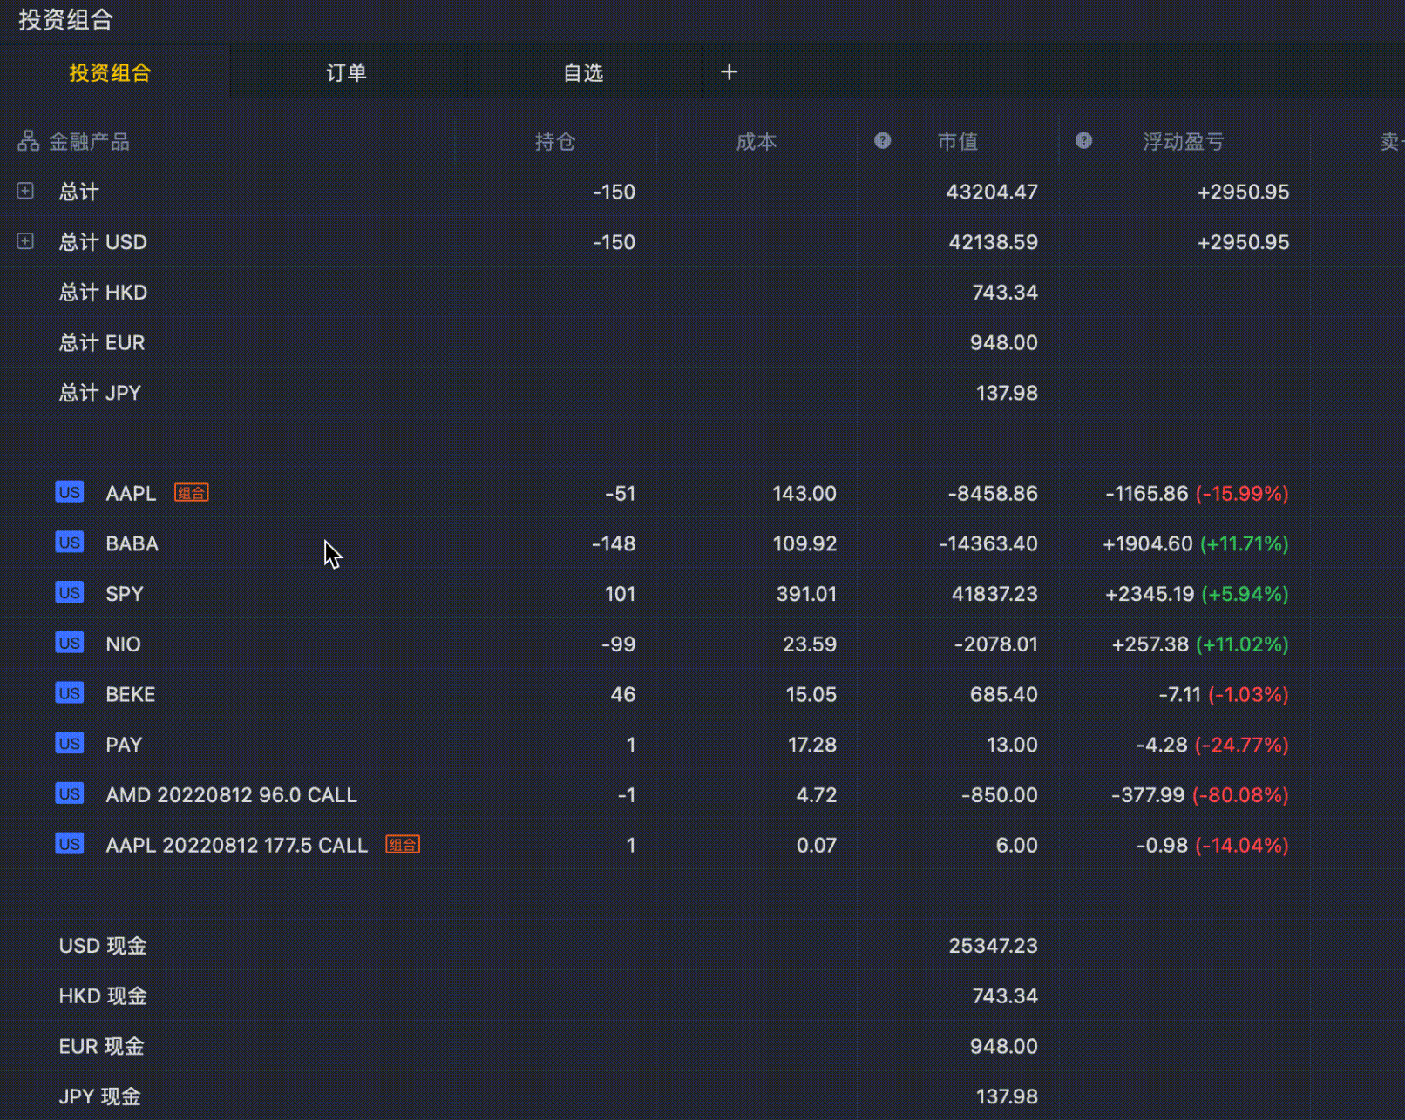Switch to the 订单 tab
This screenshot has height=1120, width=1405.
pyautogui.click(x=346, y=72)
